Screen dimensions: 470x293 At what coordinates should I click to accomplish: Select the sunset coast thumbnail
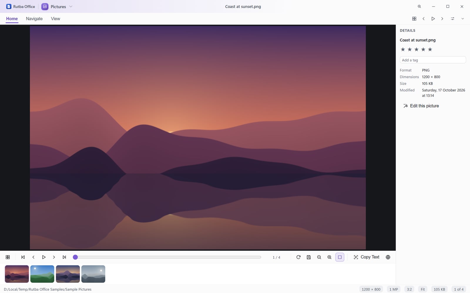[x=17, y=274]
